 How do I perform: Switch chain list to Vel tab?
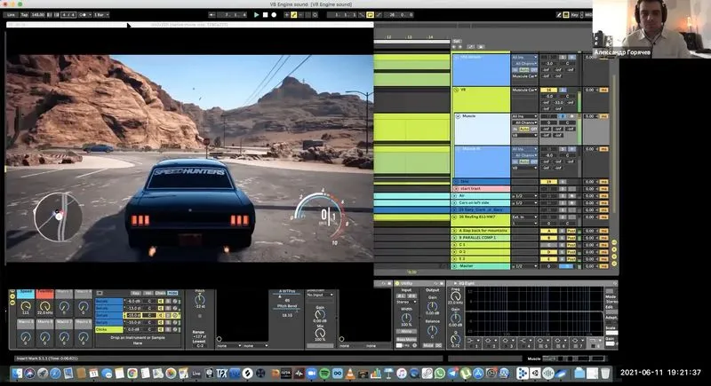tap(148, 293)
